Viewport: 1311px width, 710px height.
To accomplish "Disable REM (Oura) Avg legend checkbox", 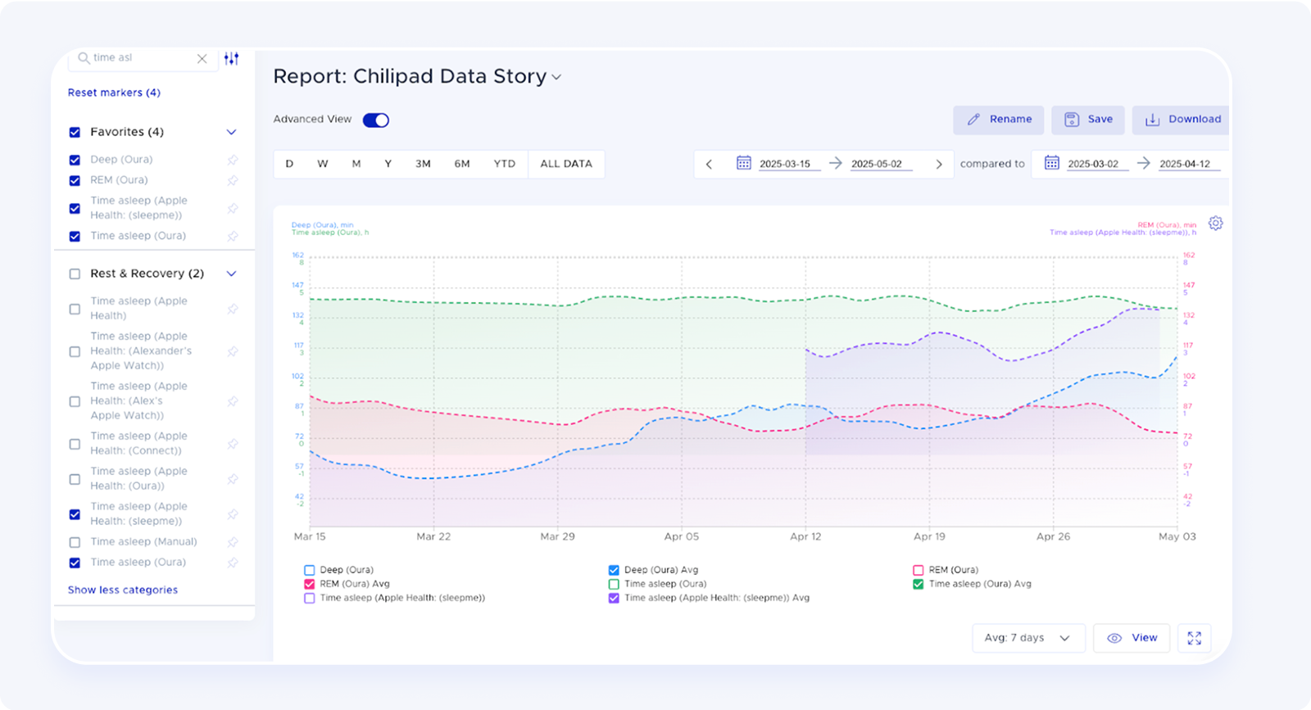I will pyautogui.click(x=309, y=584).
